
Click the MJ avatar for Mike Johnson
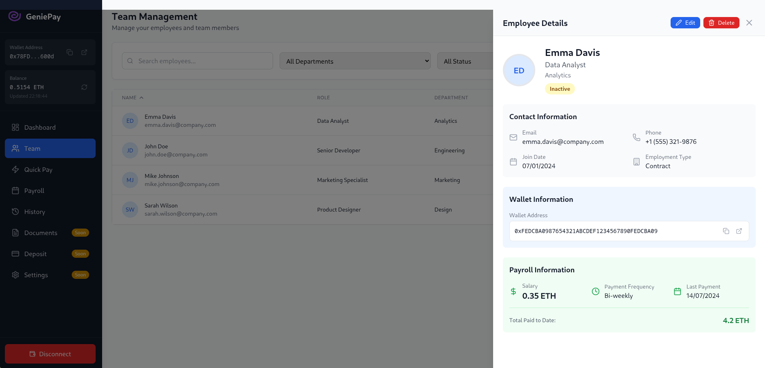(x=130, y=180)
